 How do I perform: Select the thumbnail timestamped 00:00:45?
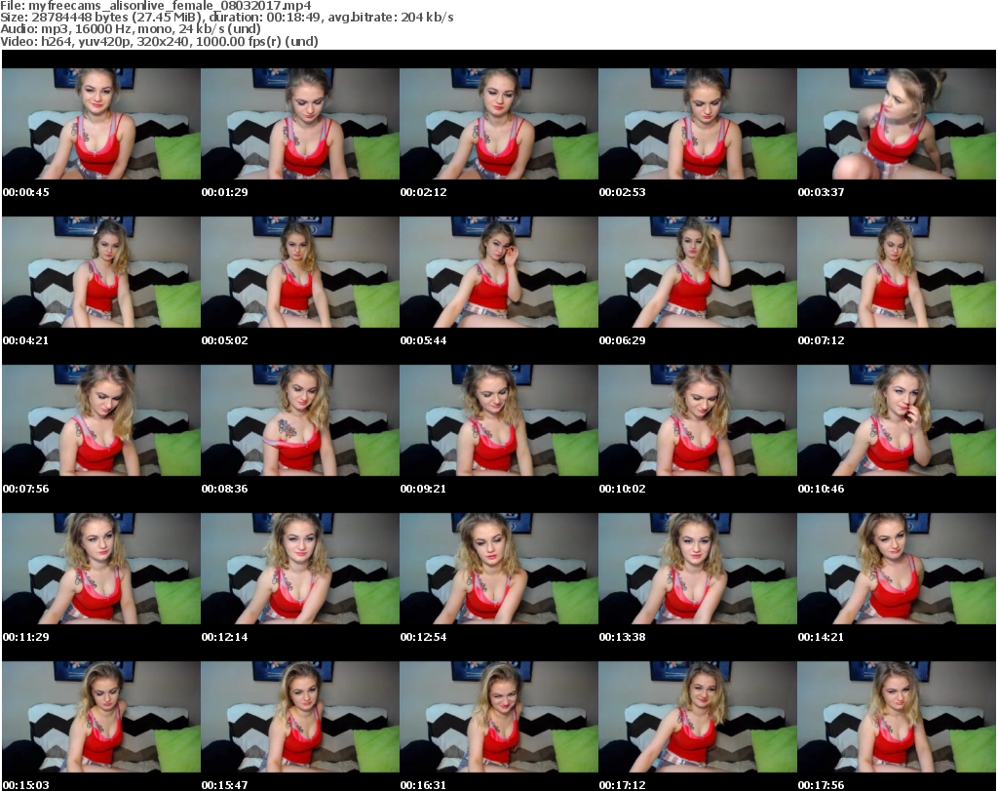(101, 124)
